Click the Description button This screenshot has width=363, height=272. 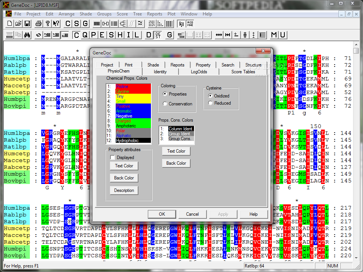coord(124,190)
